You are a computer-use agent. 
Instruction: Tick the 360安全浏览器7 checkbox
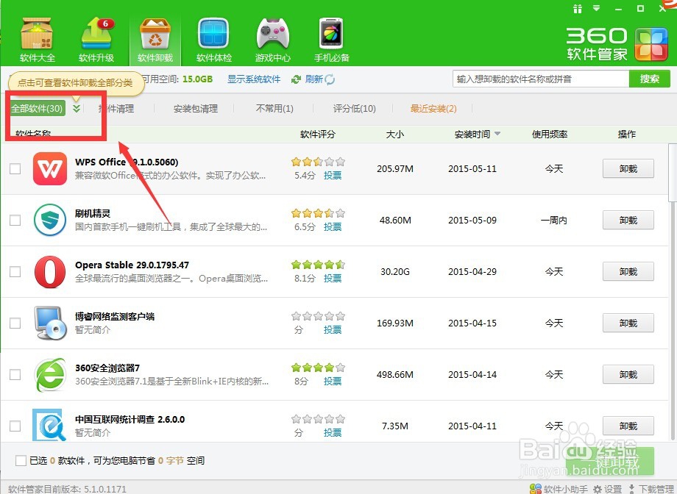[15, 374]
